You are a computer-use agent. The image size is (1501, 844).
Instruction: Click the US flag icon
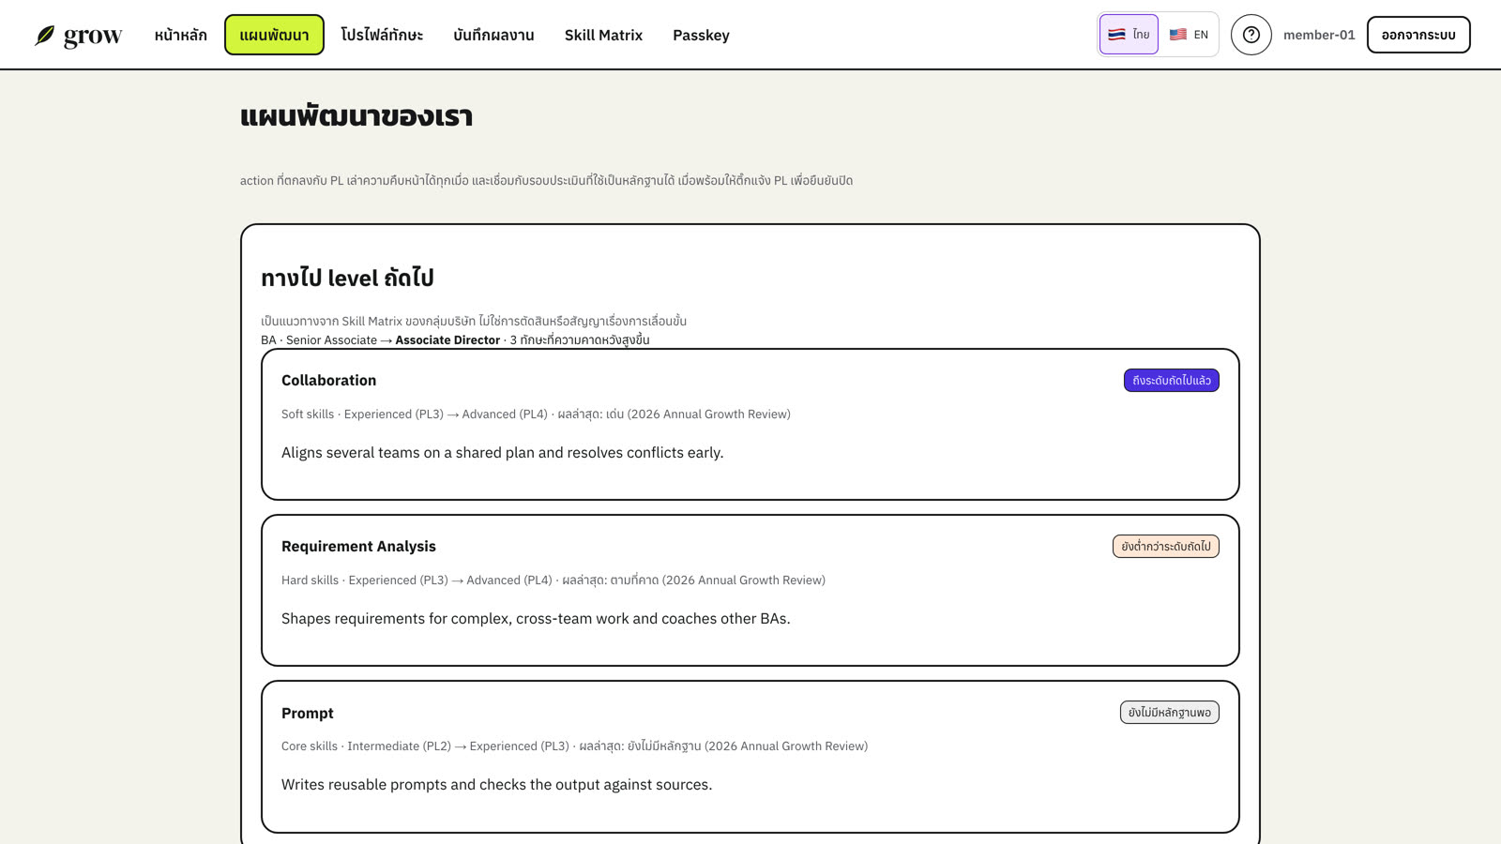tap(1177, 35)
